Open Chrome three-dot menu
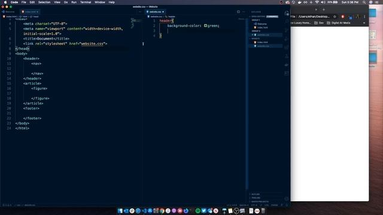 (364, 17)
